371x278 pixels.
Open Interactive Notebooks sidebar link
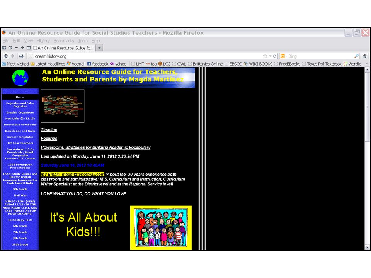20,125
